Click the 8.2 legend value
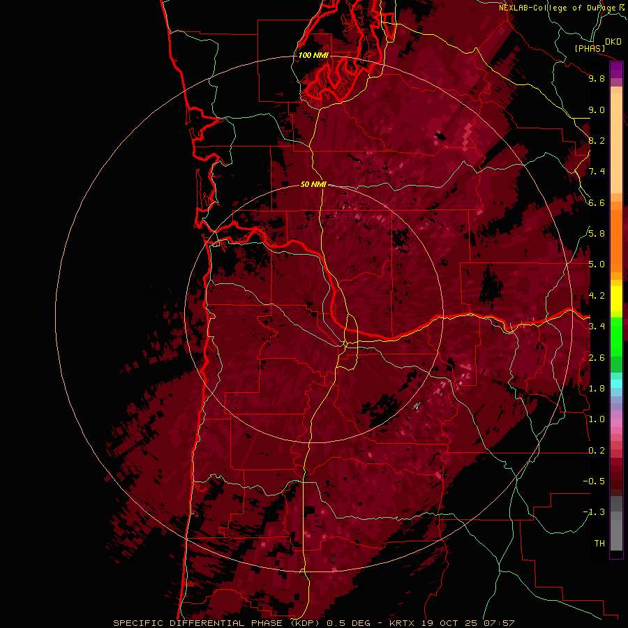The height and width of the screenshot is (628, 628). [x=597, y=140]
